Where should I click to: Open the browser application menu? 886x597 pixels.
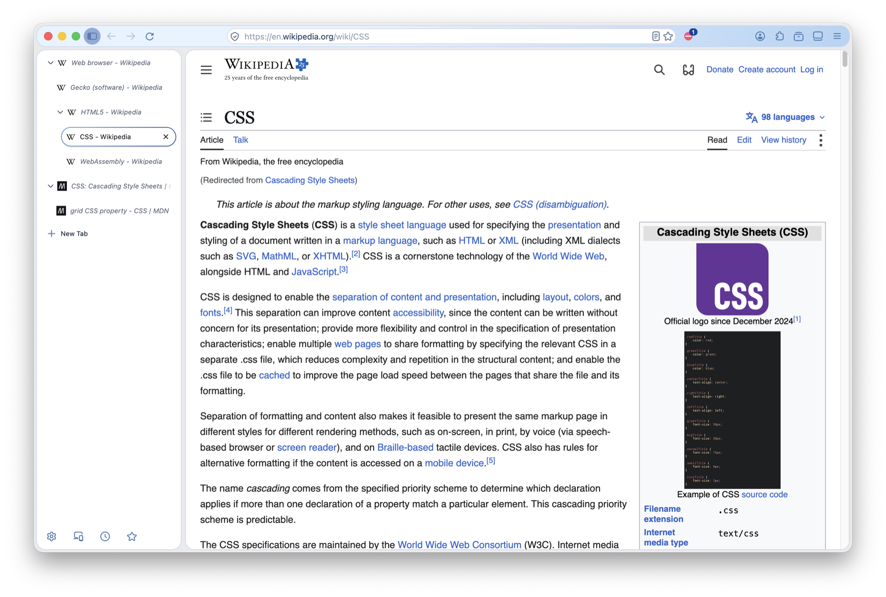coord(837,36)
